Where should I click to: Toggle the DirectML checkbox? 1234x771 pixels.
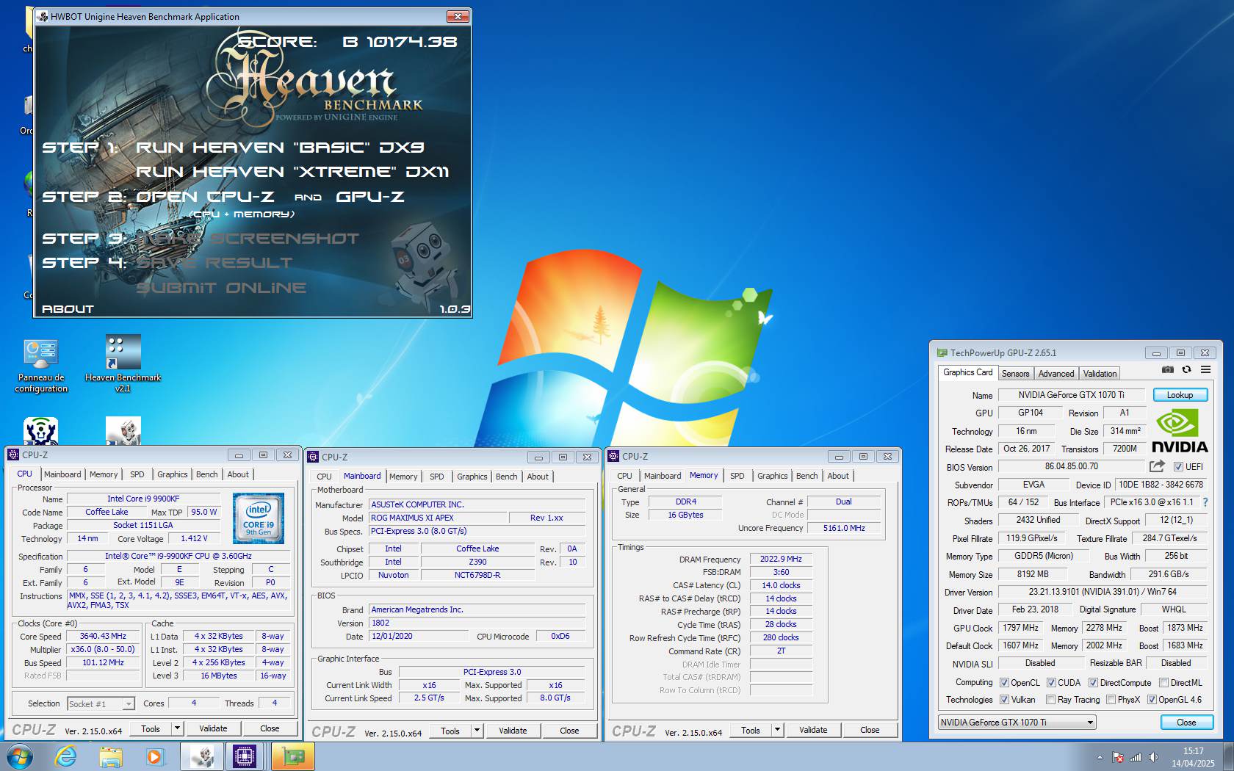(x=1163, y=683)
